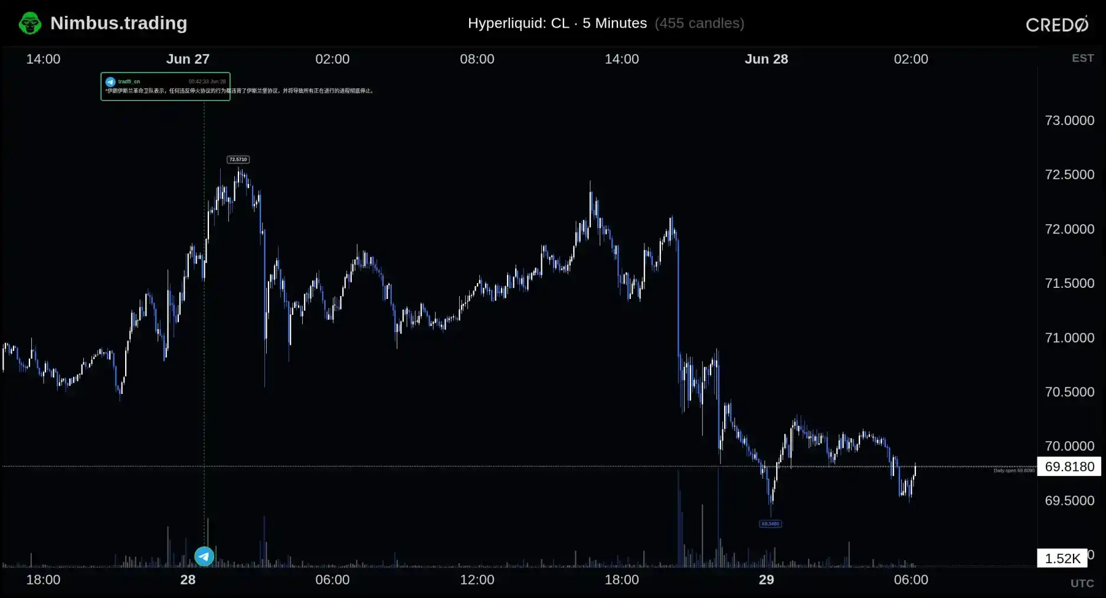The height and width of the screenshot is (598, 1106).
Task: Open the tradfi_cn channel name
Action: [x=129, y=81]
